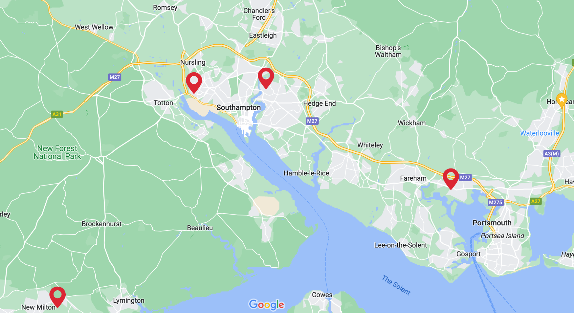The height and width of the screenshot is (313, 574).
Task: Click the Portsmouth city label
Action: (492, 223)
